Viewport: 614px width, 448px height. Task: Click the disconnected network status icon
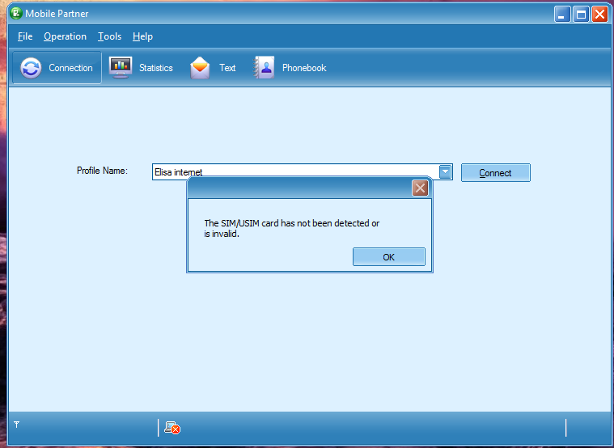[172, 428]
